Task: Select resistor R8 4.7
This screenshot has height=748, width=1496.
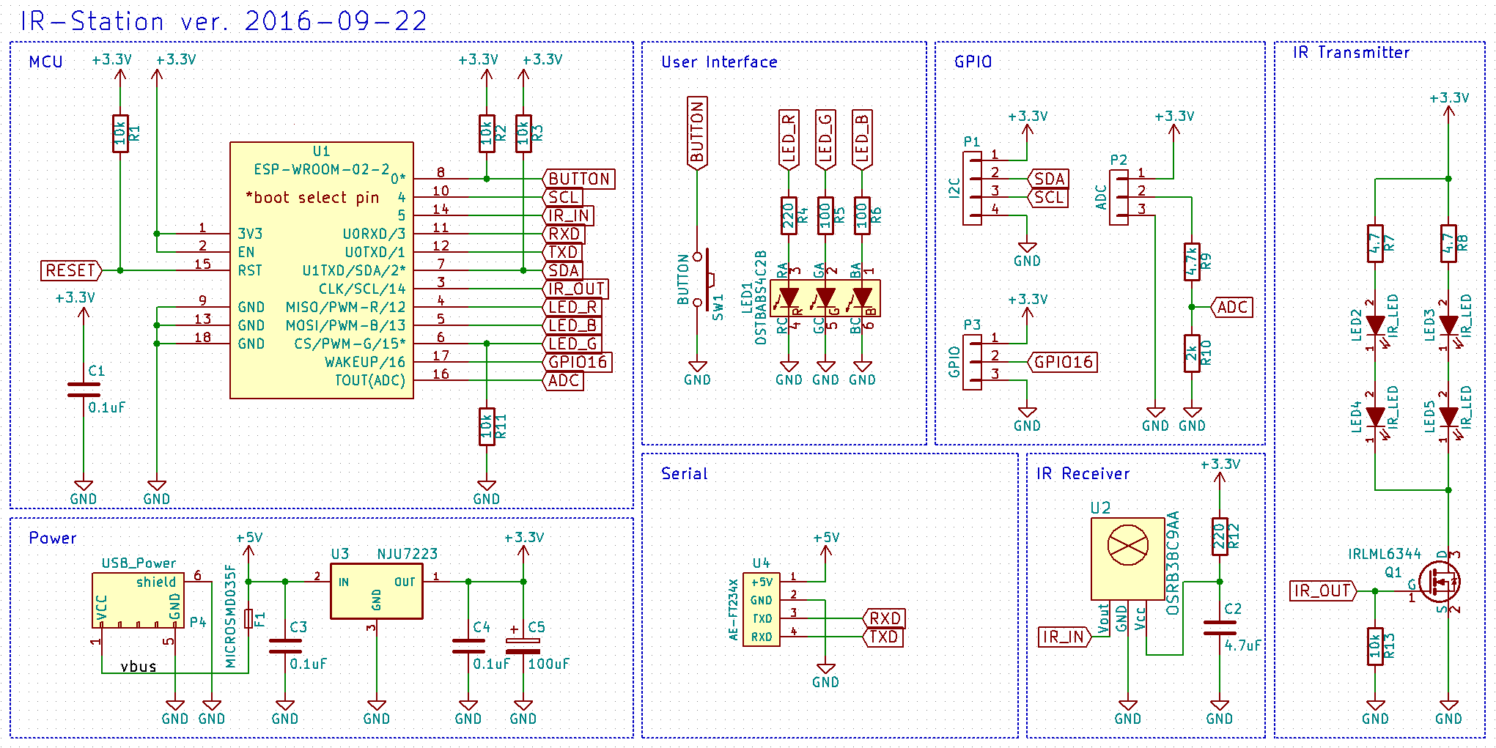Action: coord(1448,243)
